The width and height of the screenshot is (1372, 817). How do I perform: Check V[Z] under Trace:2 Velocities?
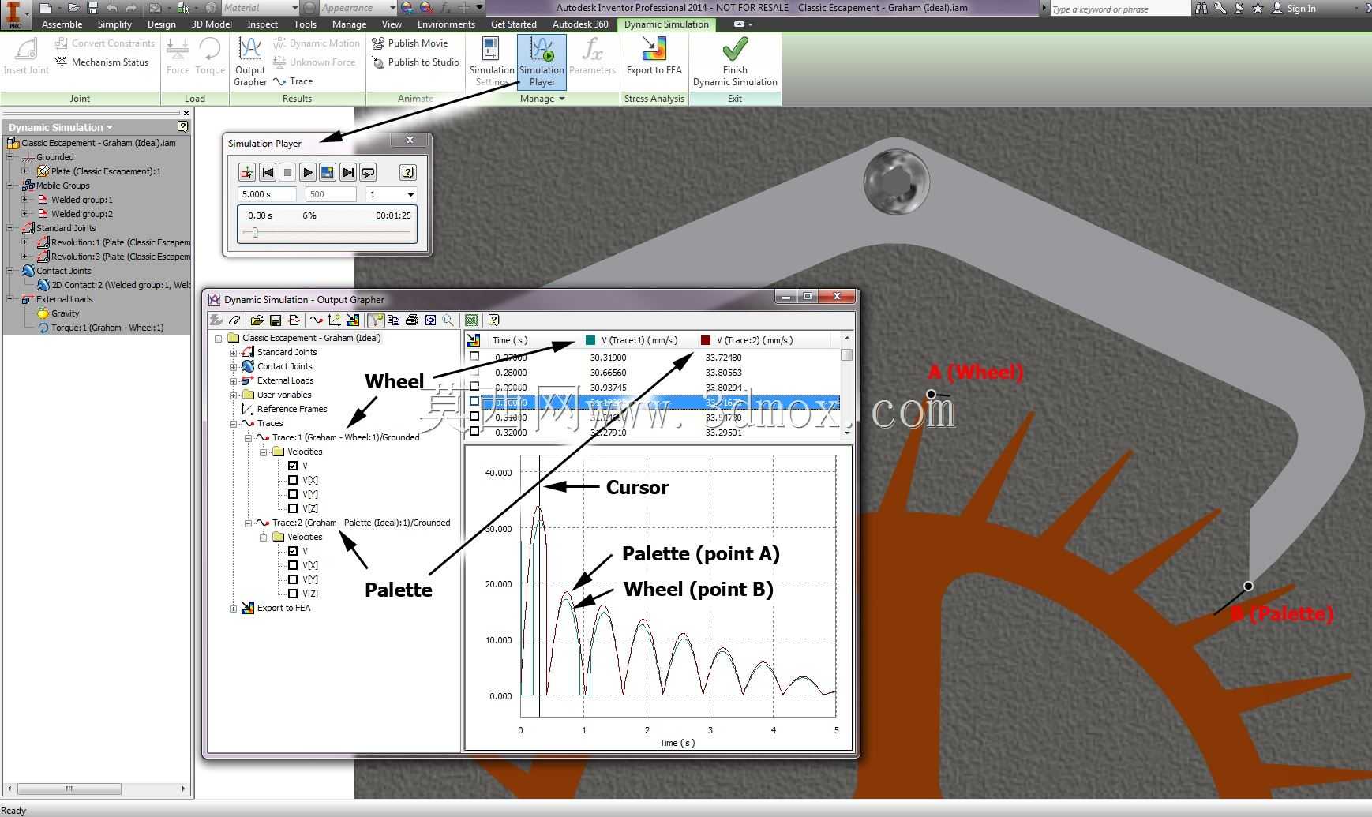click(293, 594)
